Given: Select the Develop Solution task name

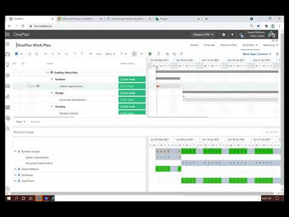Looking at the screenshot, I should click(69, 113).
